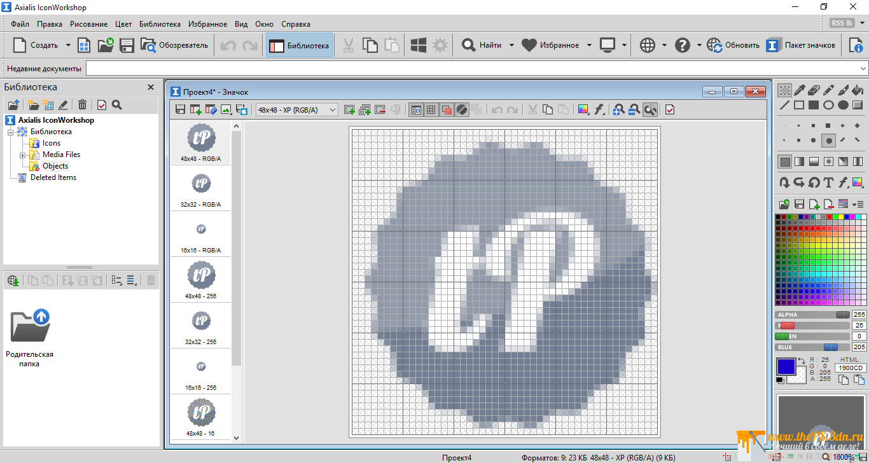Click the open file folder icon in main toolbar
Viewport: 869px width, 463px height.
coord(106,45)
